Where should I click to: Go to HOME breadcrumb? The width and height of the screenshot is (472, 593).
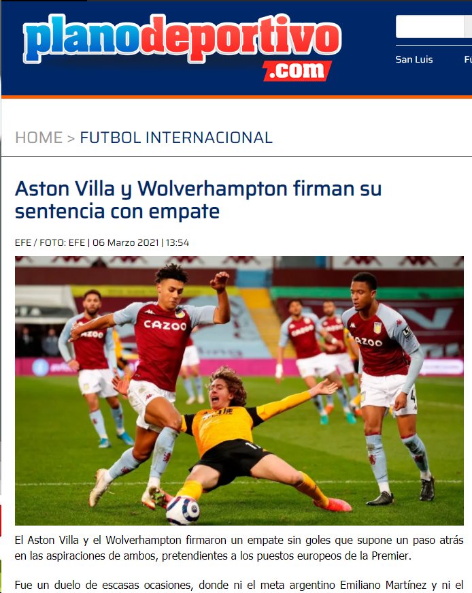click(39, 138)
